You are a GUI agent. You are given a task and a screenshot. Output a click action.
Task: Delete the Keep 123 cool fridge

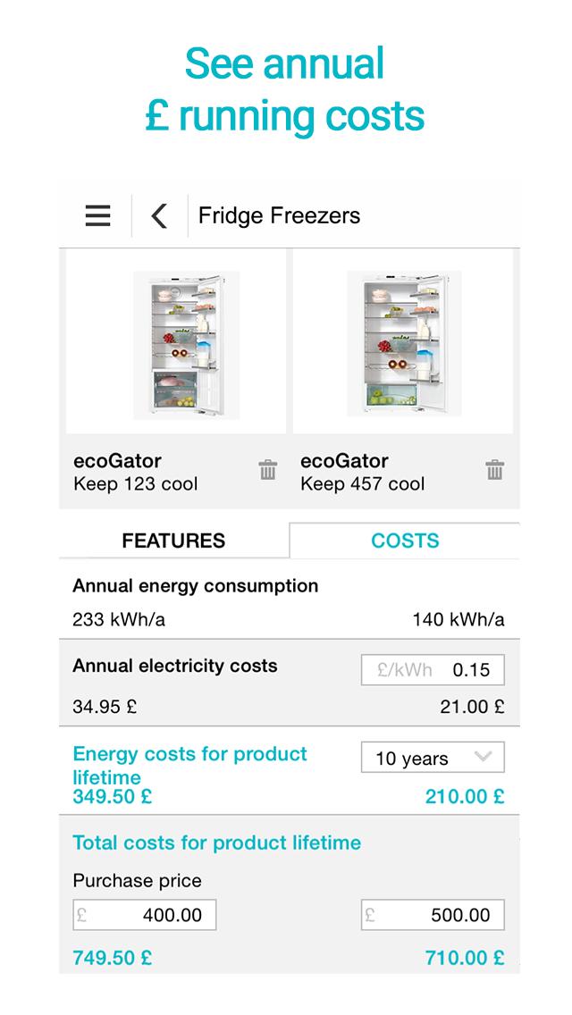tap(267, 470)
